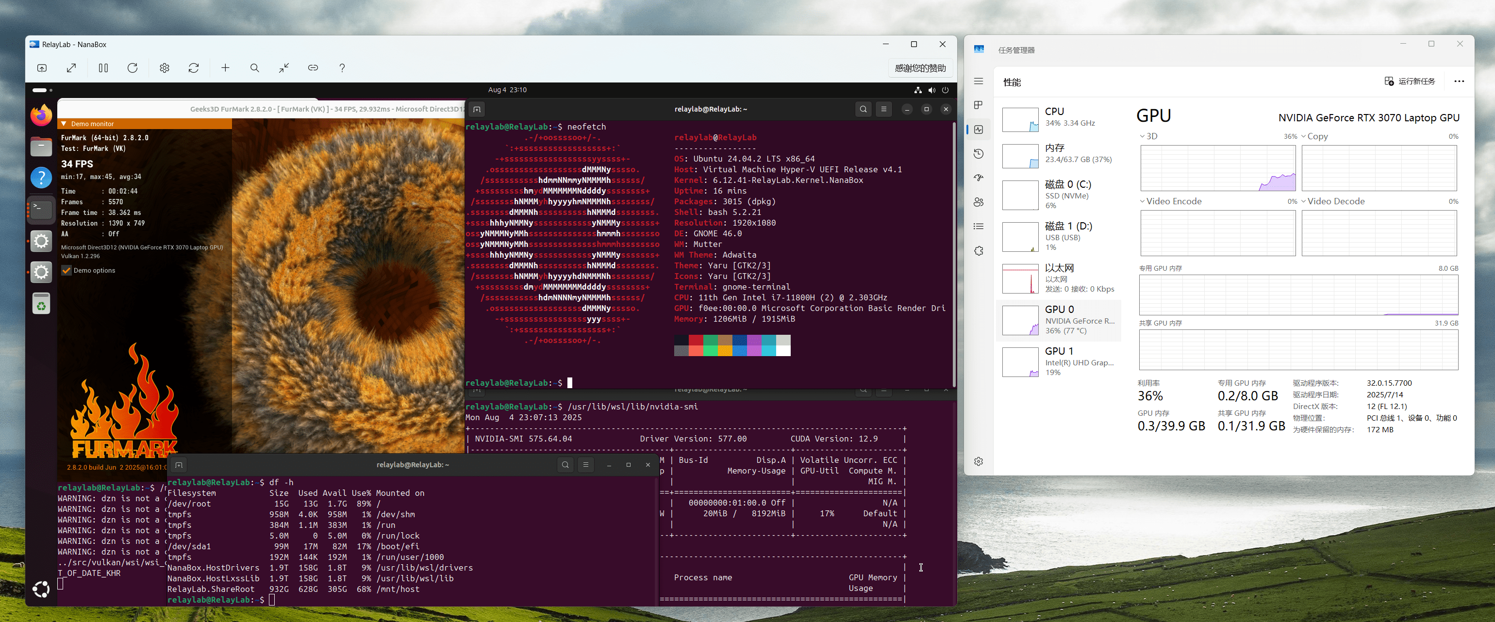Image resolution: width=1495 pixels, height=622 pixels.
Task: Toggle the Demo options checkbox
Action: point(67,270)
